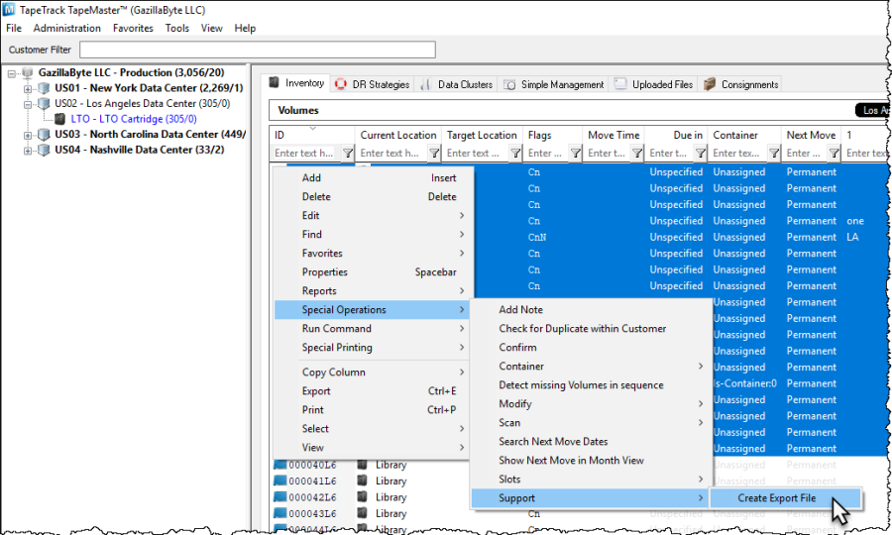Select LTO - LTO Cartridge tree item
The width and height of the screenshot is (892, 535).
click(x=134, y=119)
